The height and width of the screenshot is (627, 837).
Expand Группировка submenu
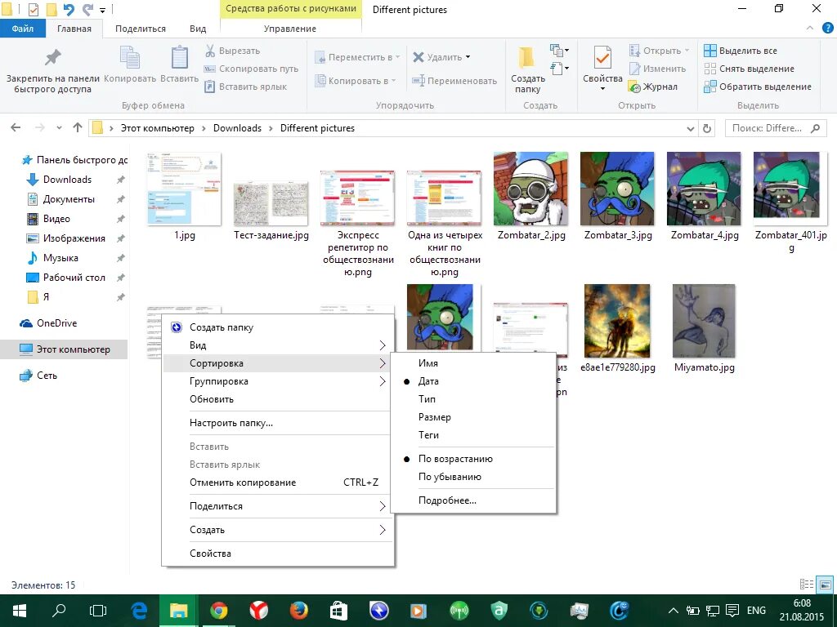pos(278,381)
